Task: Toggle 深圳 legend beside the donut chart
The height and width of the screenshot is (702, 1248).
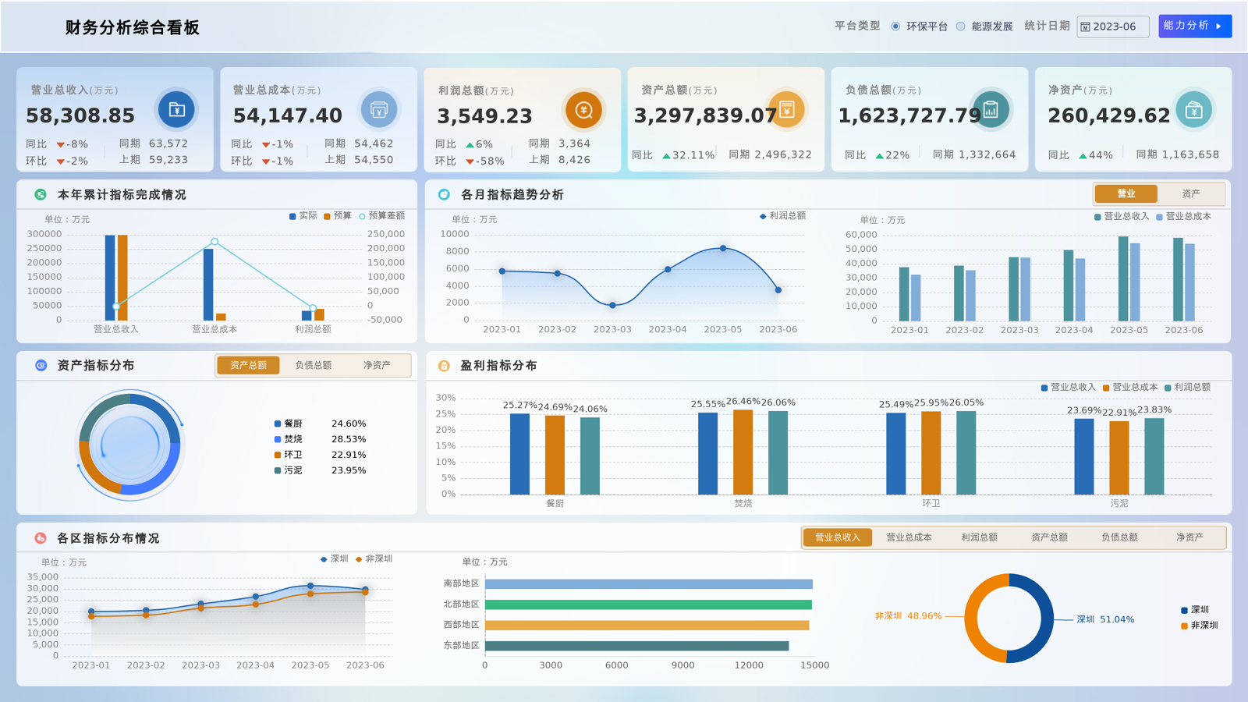Action: (x=1195, y=610)
